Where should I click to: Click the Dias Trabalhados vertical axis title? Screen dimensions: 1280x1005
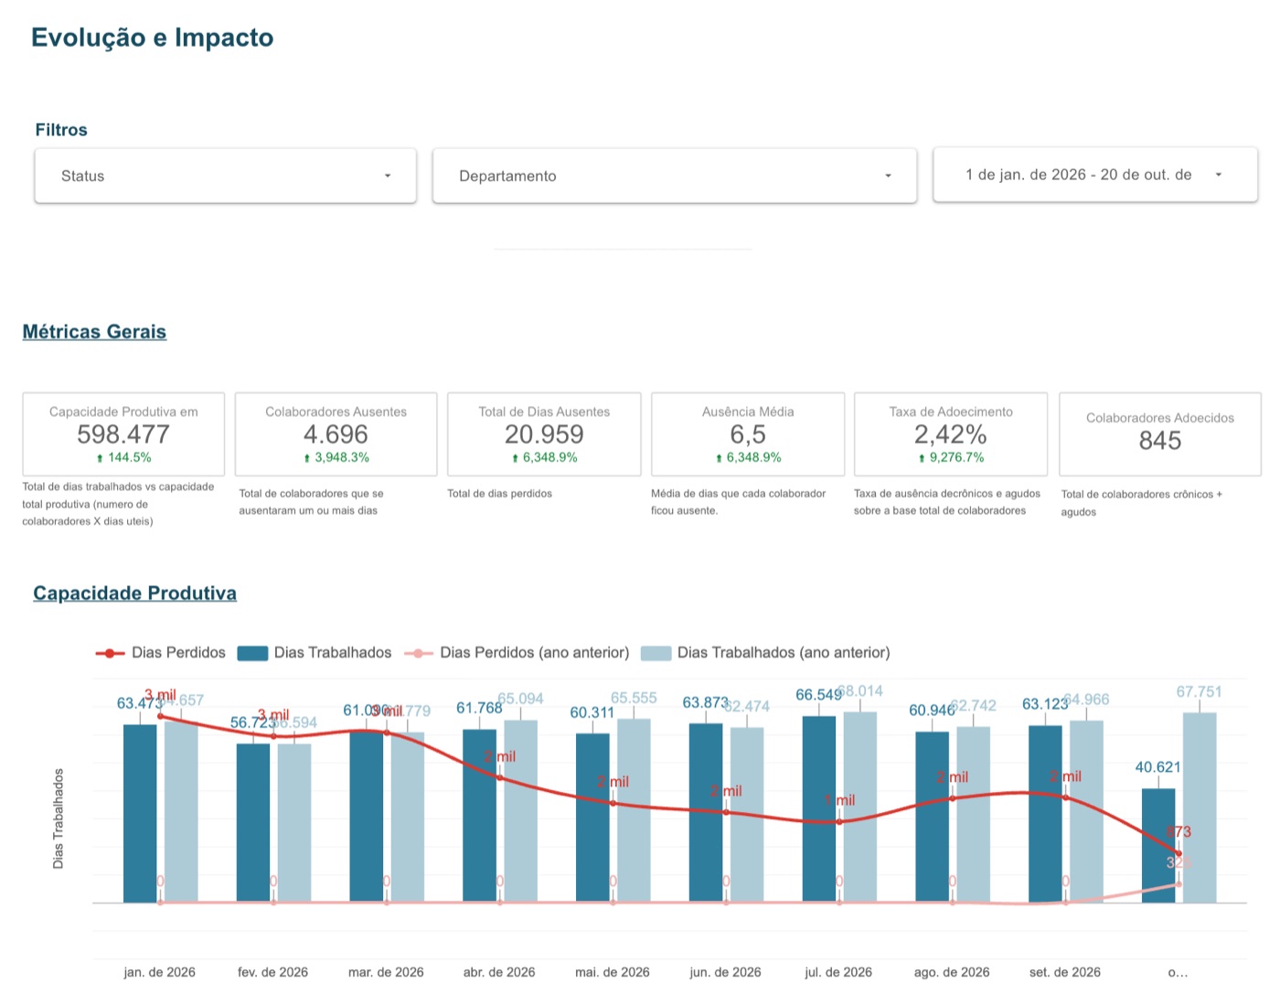(x=59, y=818)
